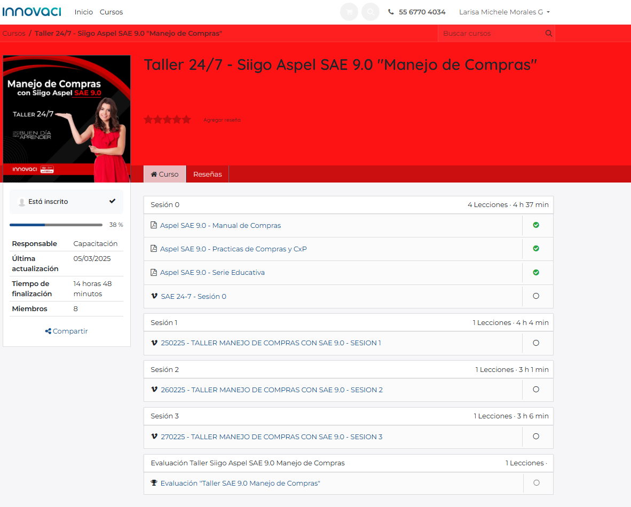Screen dimensions: 631x507
Task: Click the phone icon in header
Action: point(391,12)
